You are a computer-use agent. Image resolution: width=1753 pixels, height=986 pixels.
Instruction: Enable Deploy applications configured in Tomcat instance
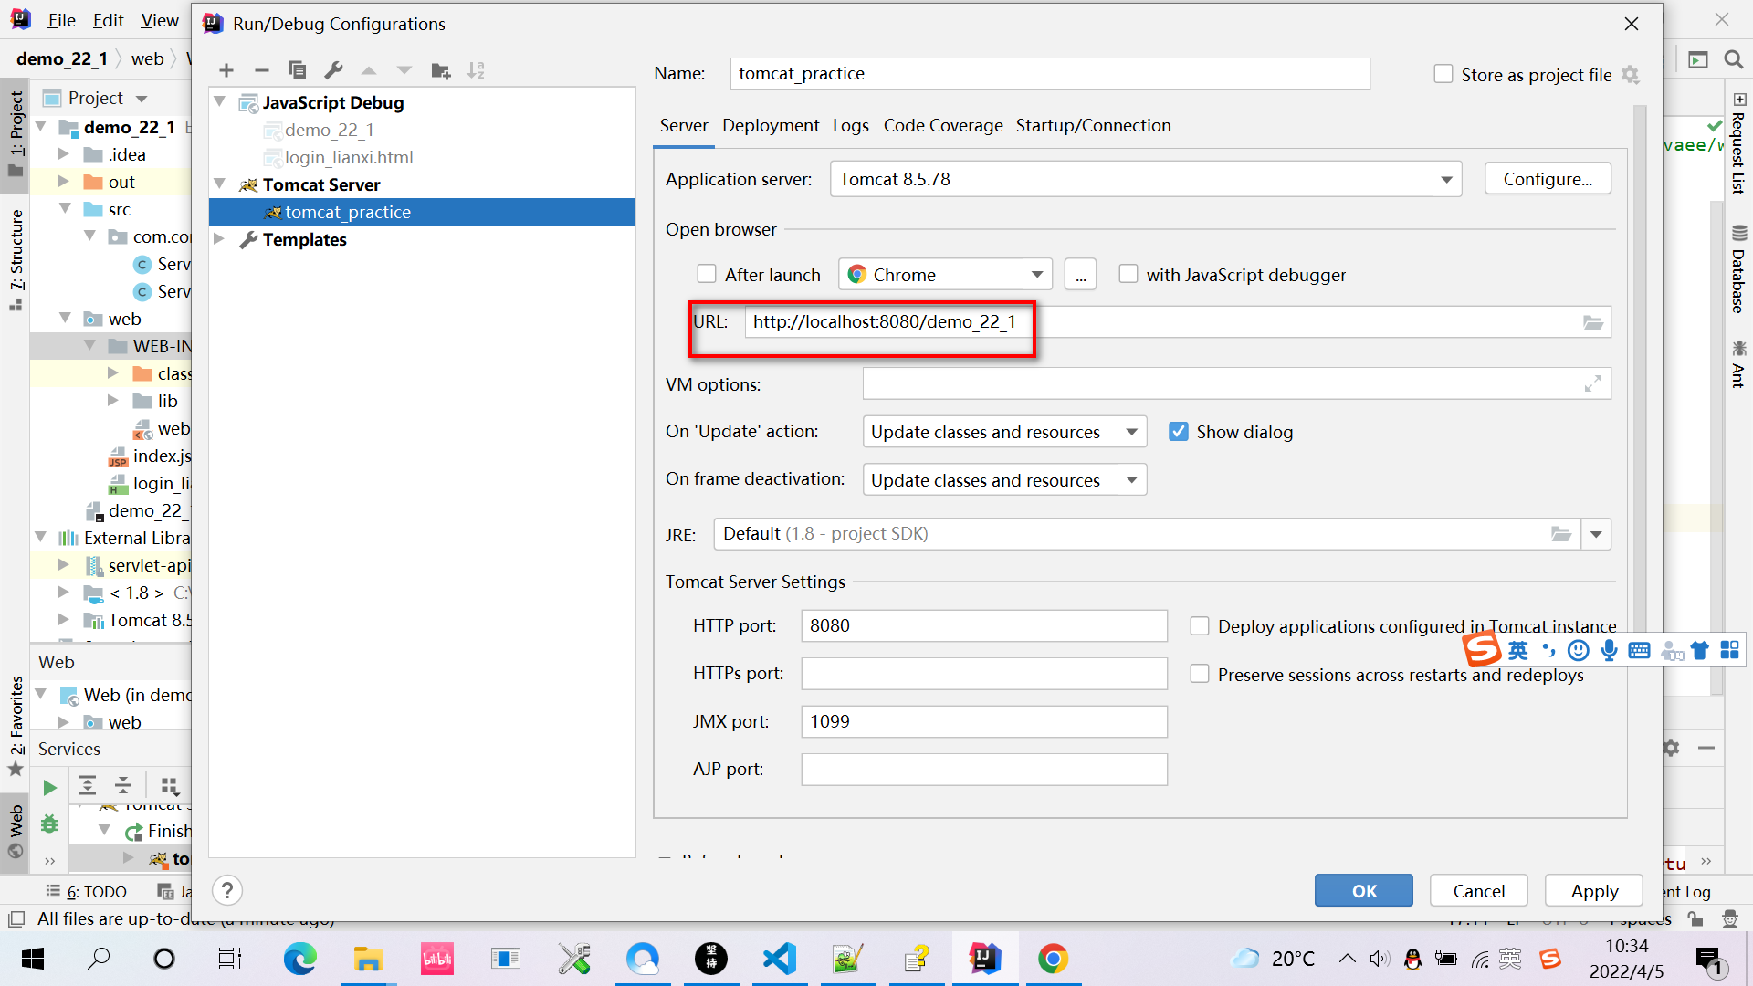(1200, 626)
